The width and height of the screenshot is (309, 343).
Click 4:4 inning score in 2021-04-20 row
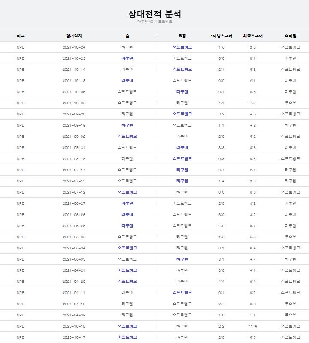(x=221, y=282)
